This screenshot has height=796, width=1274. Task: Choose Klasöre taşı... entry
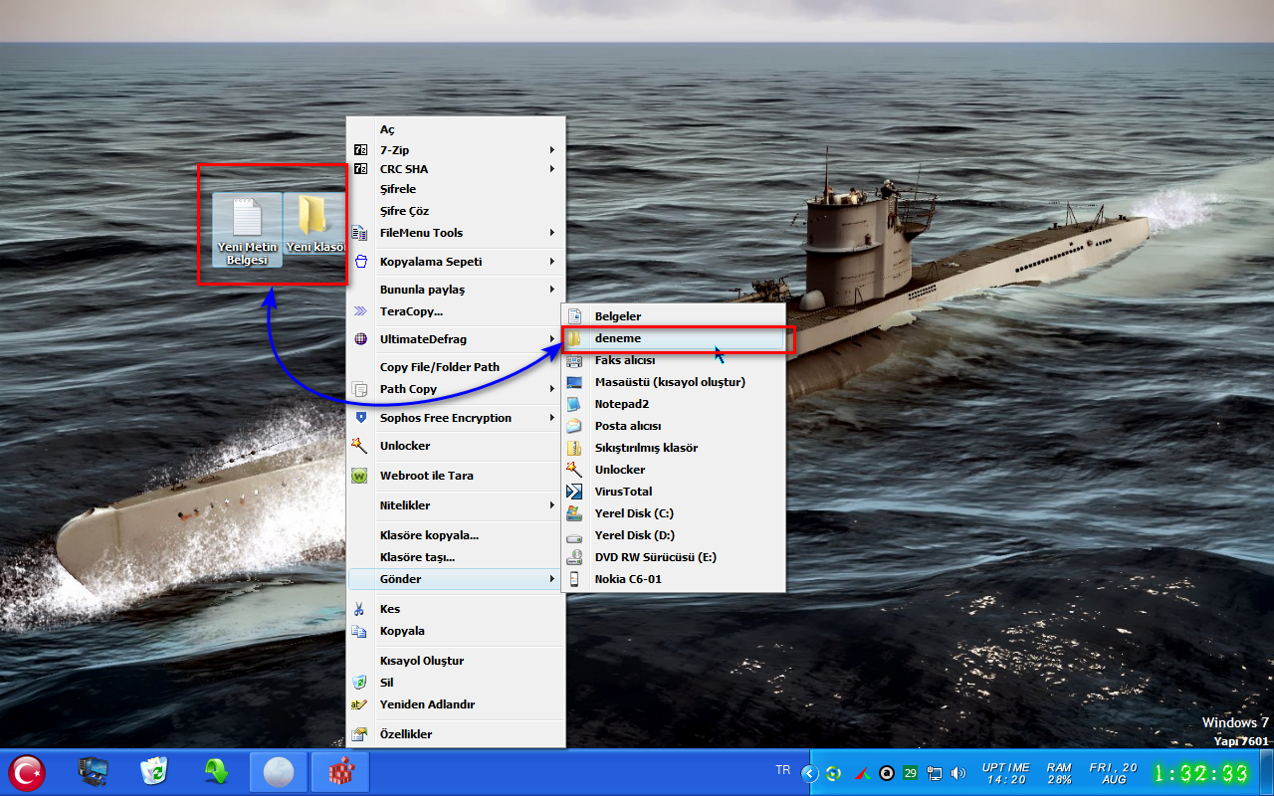tap(456, 557)
